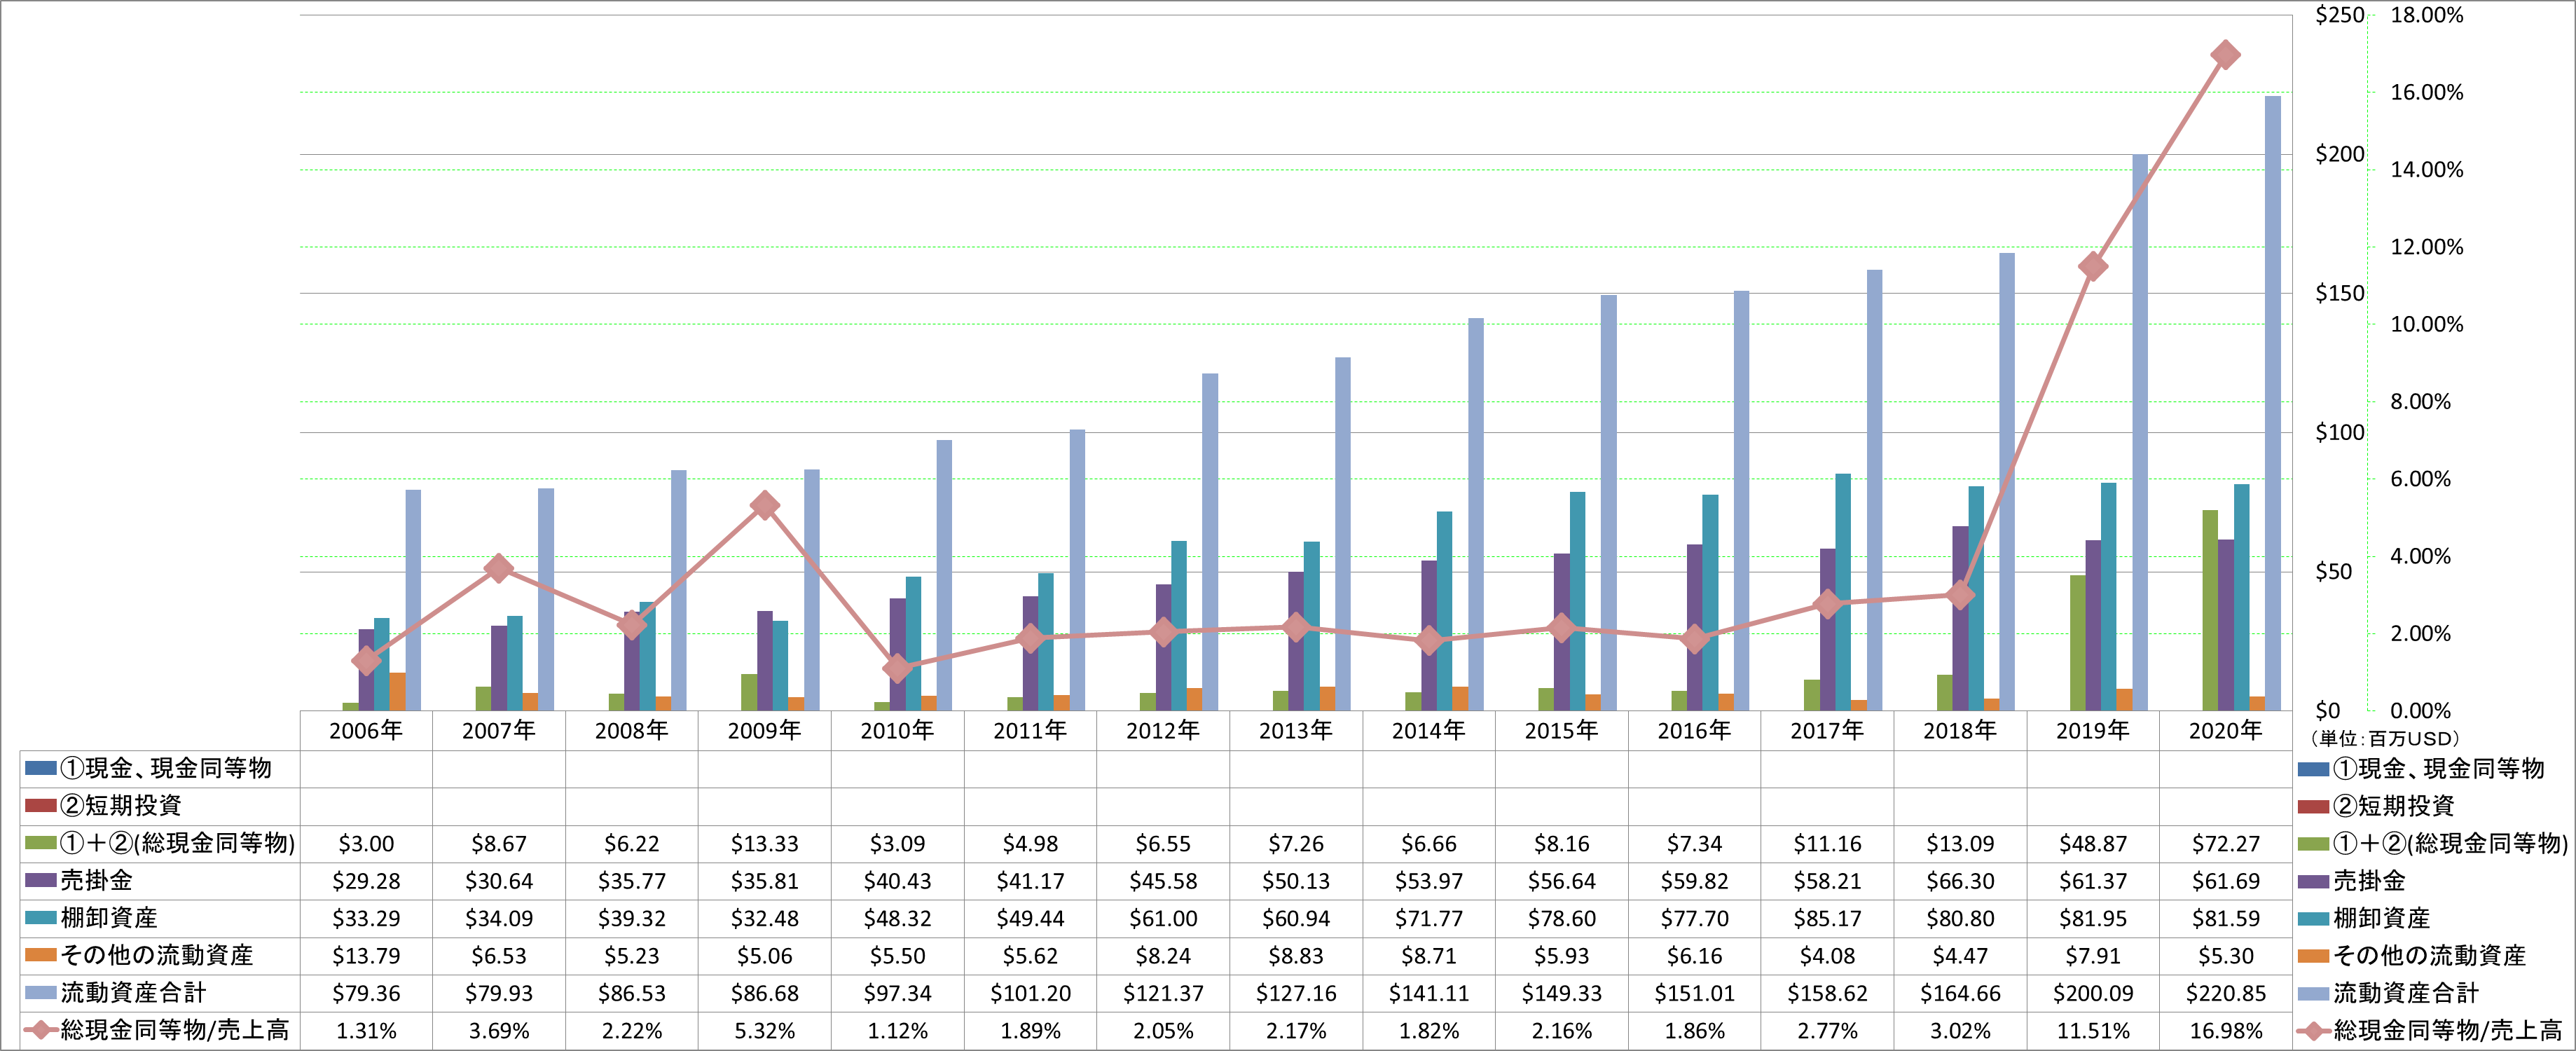
Task: Click the purple 売掛金 swatch in the right legend
Action: (2313, 881)
